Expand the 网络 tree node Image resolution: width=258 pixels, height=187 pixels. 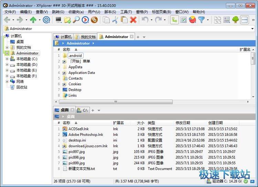(7, 81)
